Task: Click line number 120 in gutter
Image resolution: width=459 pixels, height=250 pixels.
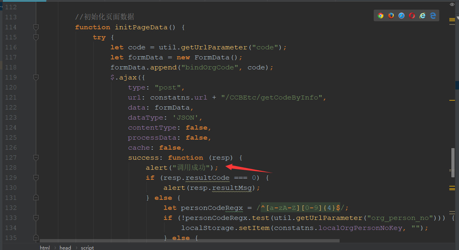Action: pyautogui.click(x=11, y=87)
